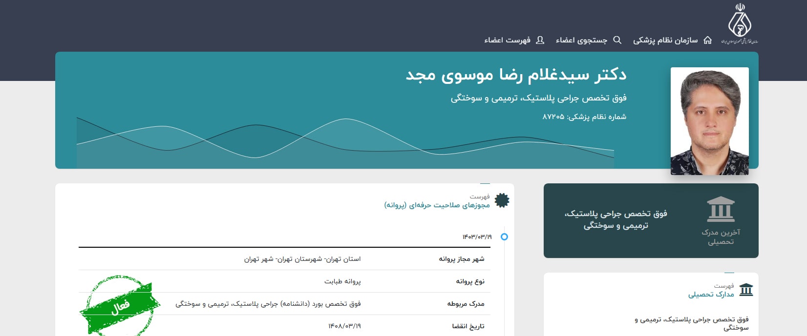
Task: Click the user icon beside فهرست اعضاء
Action: [x=540, y=40]
